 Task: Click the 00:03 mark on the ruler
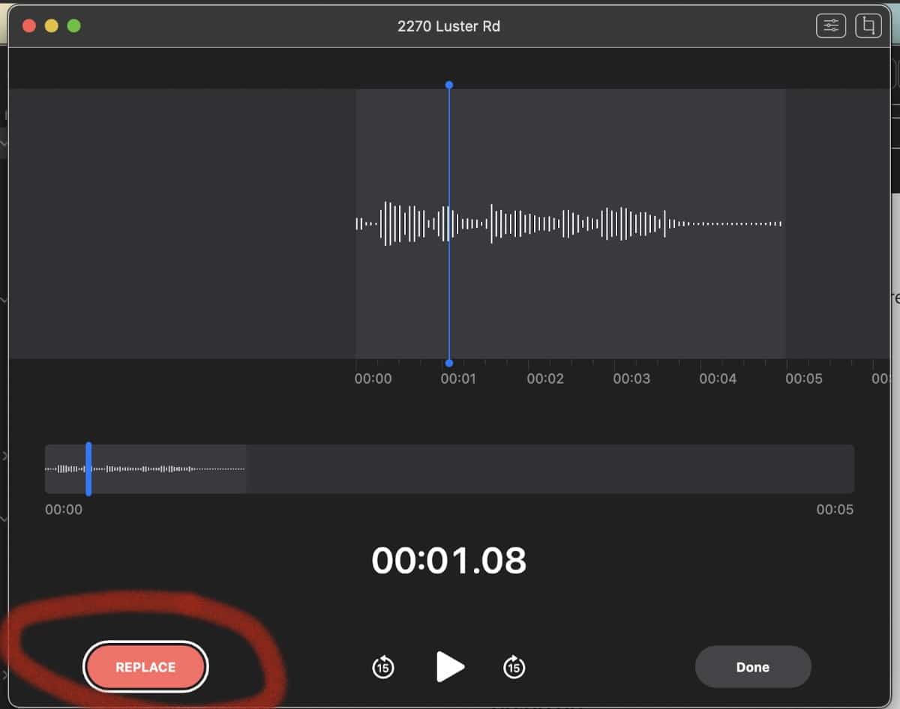[x=631, y=379]
